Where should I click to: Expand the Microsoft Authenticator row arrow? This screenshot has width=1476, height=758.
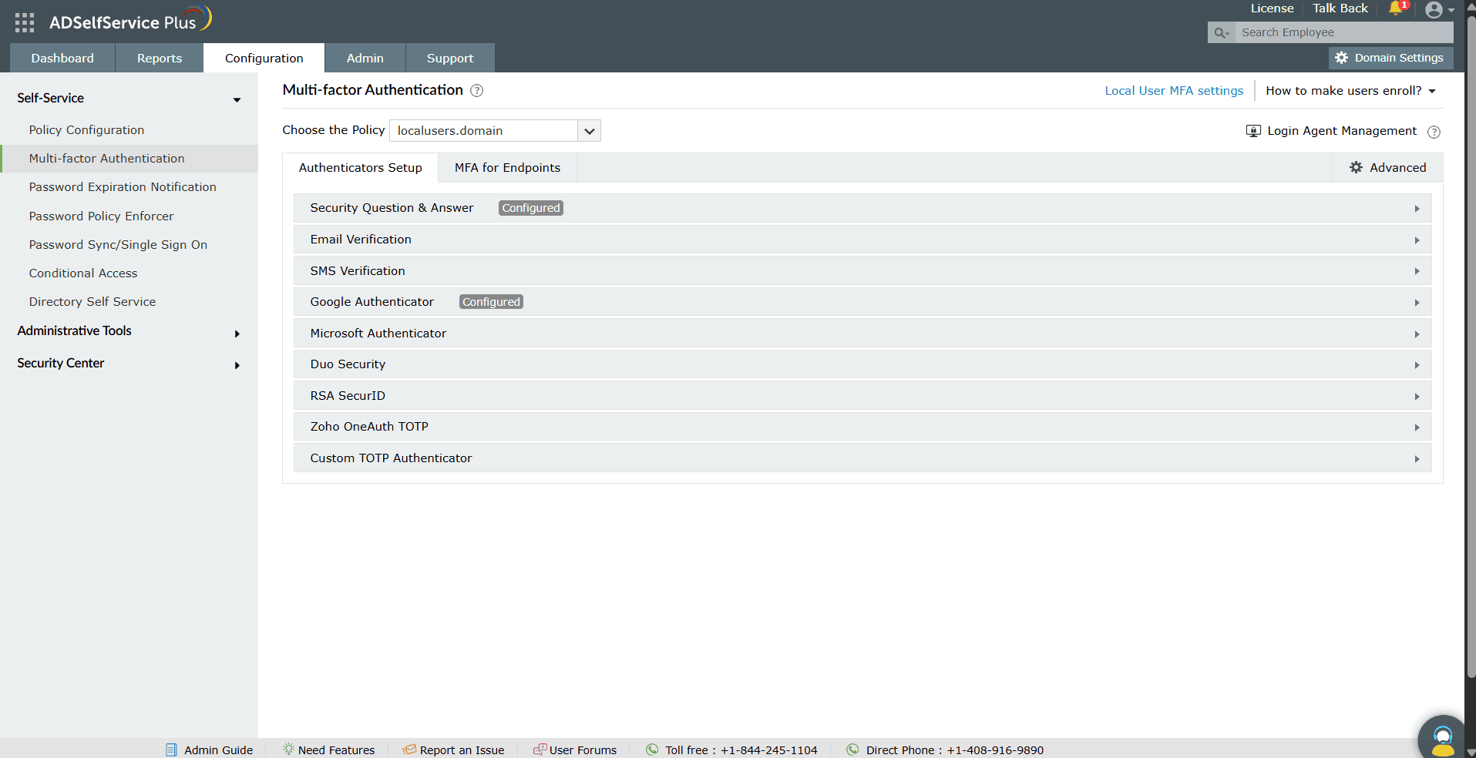click(1417, 334)
